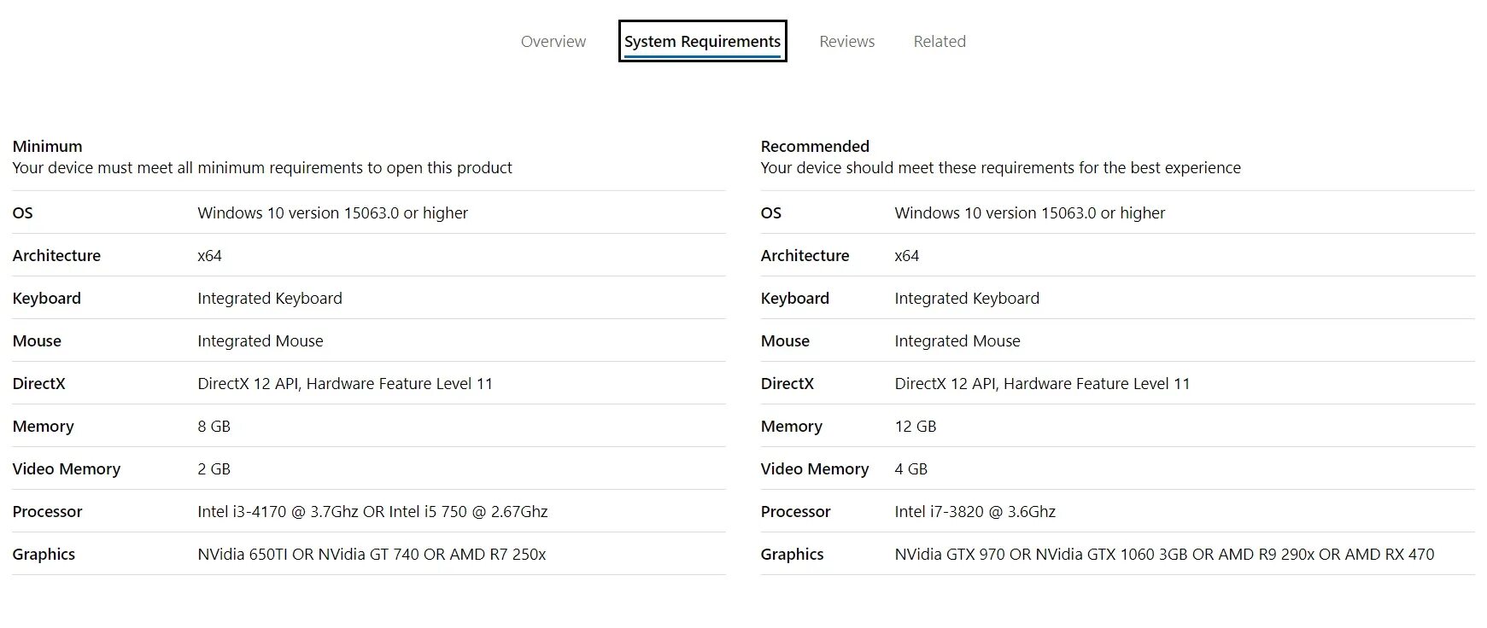Click the minimum Memory value 8 GB
The image size is (1487, 628).
[x=214, y=426]
